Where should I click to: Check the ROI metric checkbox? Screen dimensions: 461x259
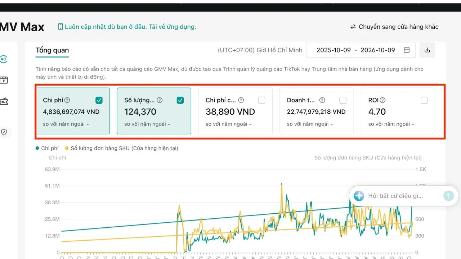tap(424, 100)
